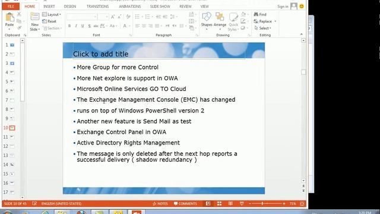Click the Shape Effects icon
The height and width of the screenshot is (214, 380).
[243, 28]
